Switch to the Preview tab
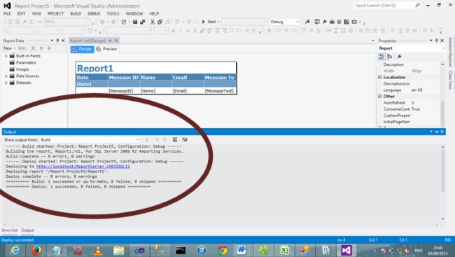The image size is (455, 257). (x=107, y=49)
